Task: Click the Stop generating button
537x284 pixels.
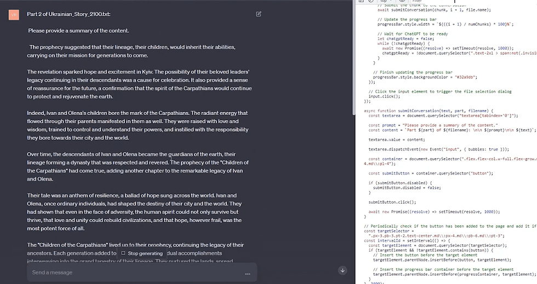Action: pos(142,253)
